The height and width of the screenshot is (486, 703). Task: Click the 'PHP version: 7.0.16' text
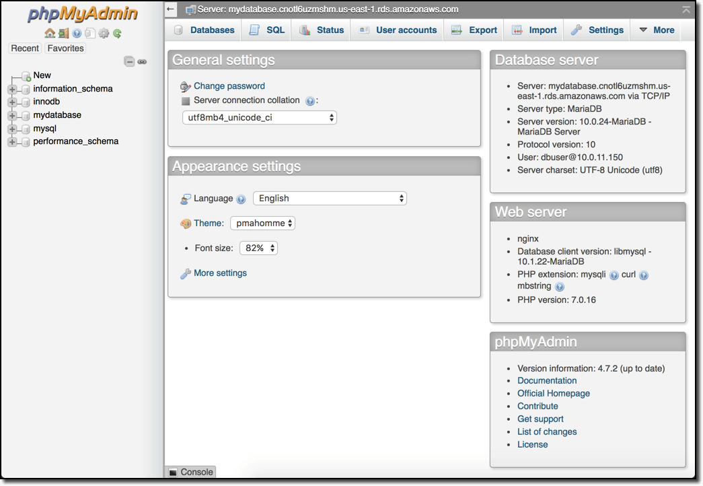[x=556, y=300]
